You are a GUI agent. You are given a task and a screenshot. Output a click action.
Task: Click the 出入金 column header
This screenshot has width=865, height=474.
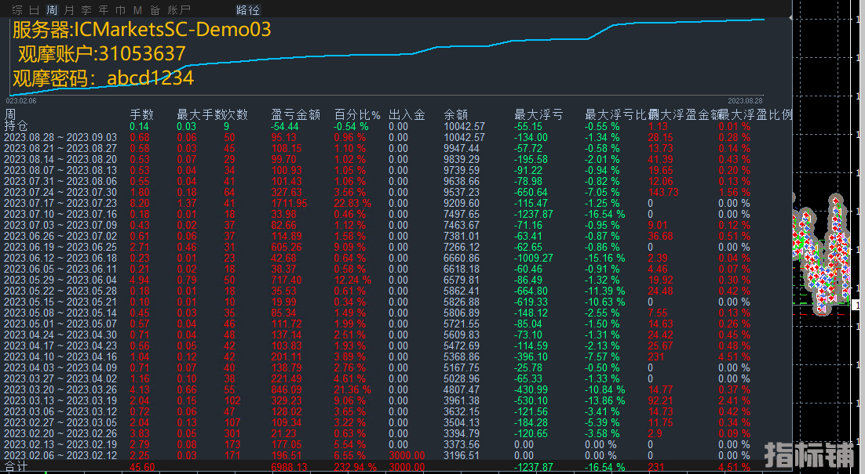pyautogui.click(x=407, y=114)
